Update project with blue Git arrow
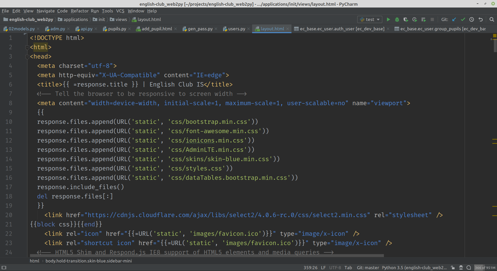497x271 pixels. 454,19
